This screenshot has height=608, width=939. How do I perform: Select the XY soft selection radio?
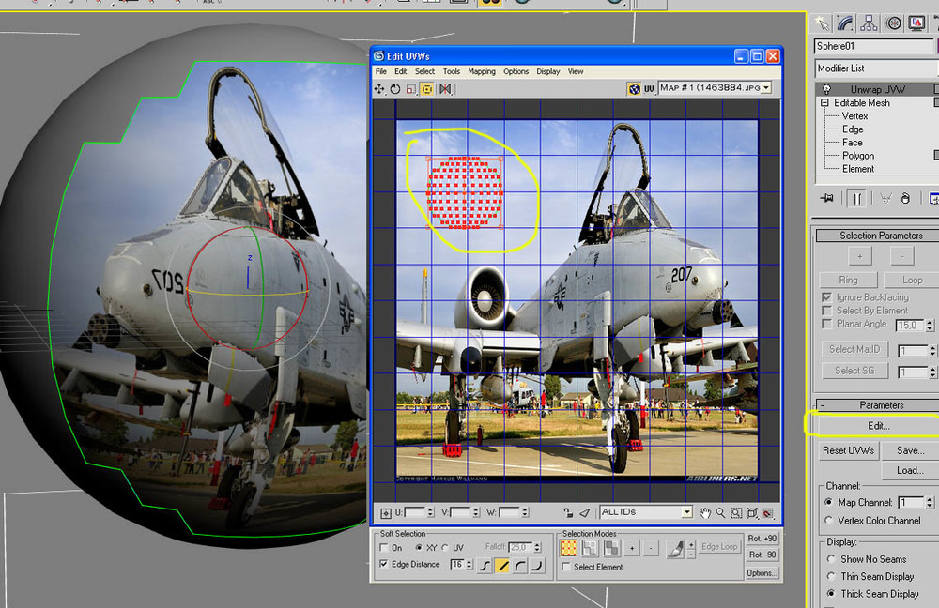pyautogui.click(x=419, y=548)
